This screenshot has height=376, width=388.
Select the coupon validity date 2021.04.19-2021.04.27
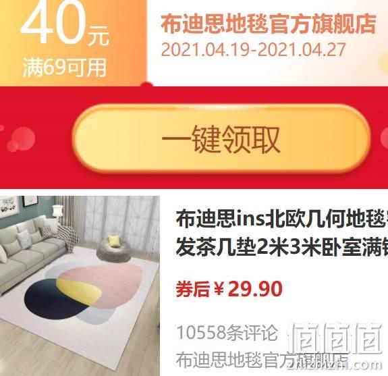pyautogui.click(x=253, y=49)
